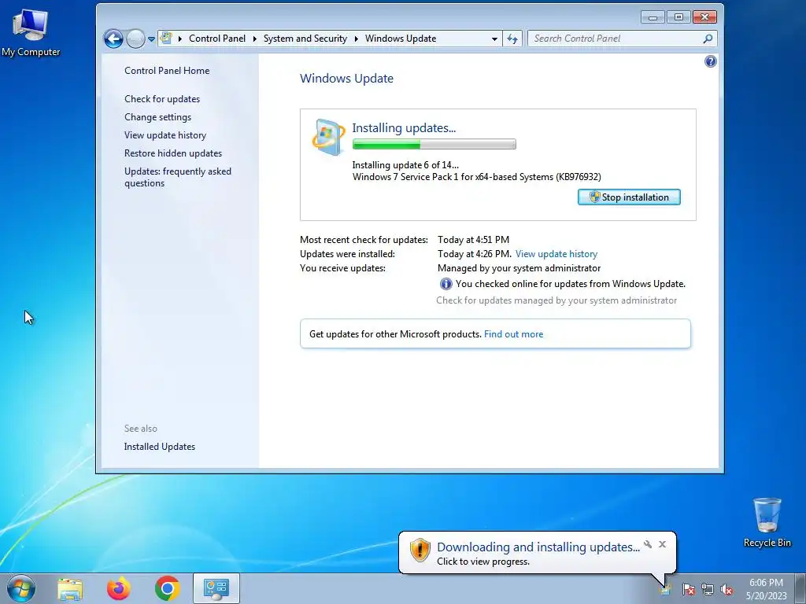Open the address bar history dropdown
Viewport: 806px width, 604px height.
494,39
